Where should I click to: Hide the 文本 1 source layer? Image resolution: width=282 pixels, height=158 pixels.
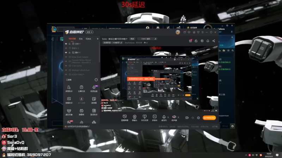66,44
